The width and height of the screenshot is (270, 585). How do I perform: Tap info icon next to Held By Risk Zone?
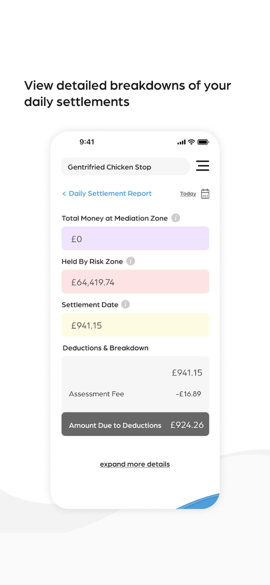pos(131,261)
